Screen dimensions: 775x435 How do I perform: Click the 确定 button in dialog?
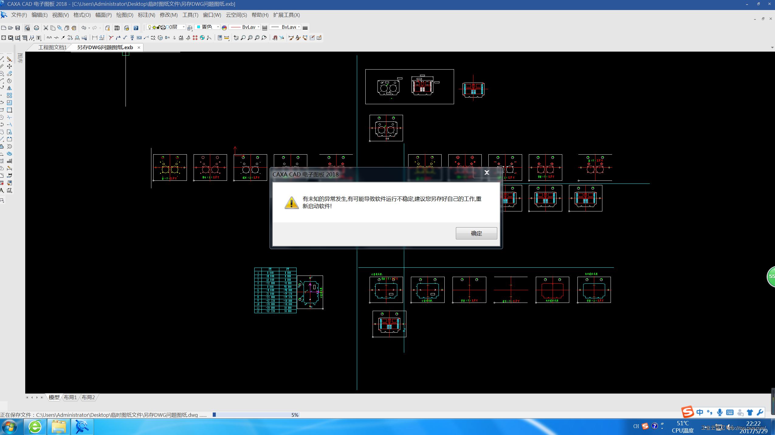pyautogui.click(x=476, y=233)
